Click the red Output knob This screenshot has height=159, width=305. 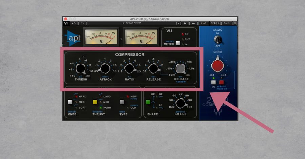[x=218, y=65]
